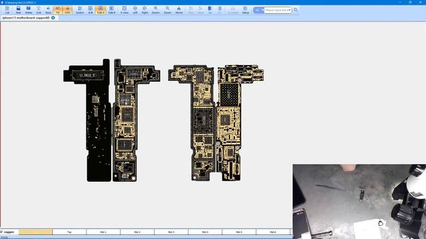Rotate board Right
The height and width of the screenshot is (239, 426).
145,10
